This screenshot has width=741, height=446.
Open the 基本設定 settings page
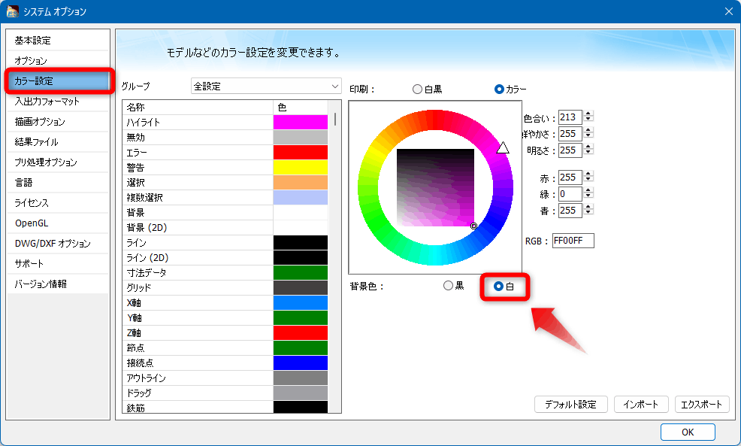click(58, 40)
